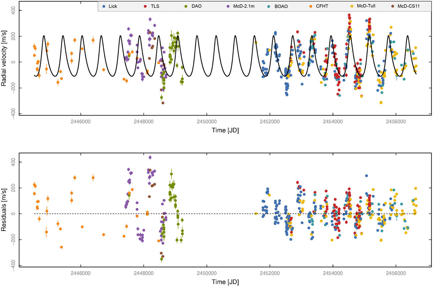Click the highest purple point in residuals plot
433x286 pixels.
pyautogui.click(x=150, y=157)
